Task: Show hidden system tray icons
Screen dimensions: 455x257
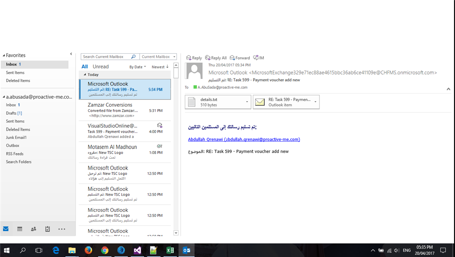Action: pyautogui.click(x=373, y=250)
